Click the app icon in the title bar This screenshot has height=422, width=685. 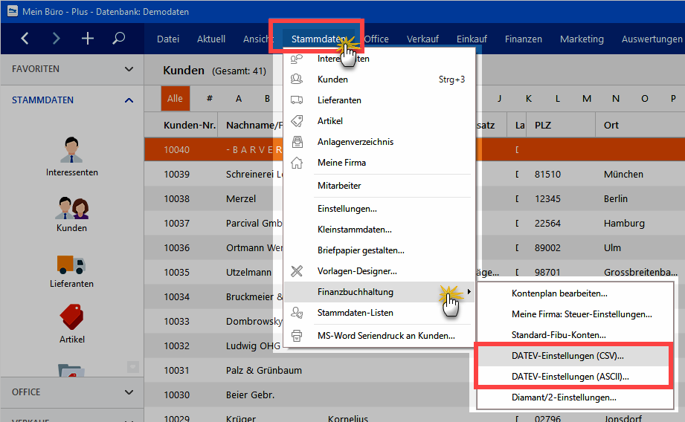[x=12, y=11]
